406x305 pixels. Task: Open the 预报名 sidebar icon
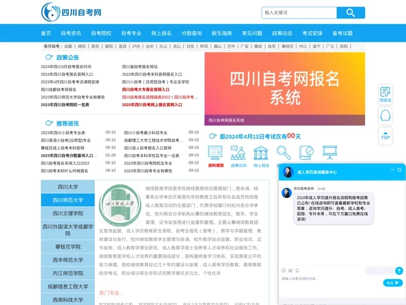(x=385, y=95)
